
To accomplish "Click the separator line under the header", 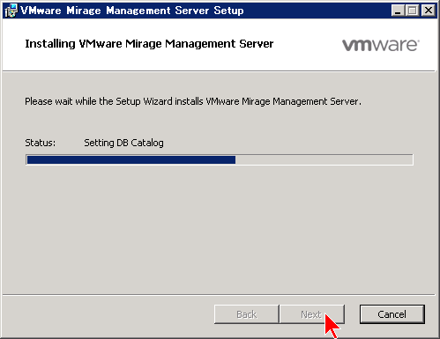I will pos(219,71).
